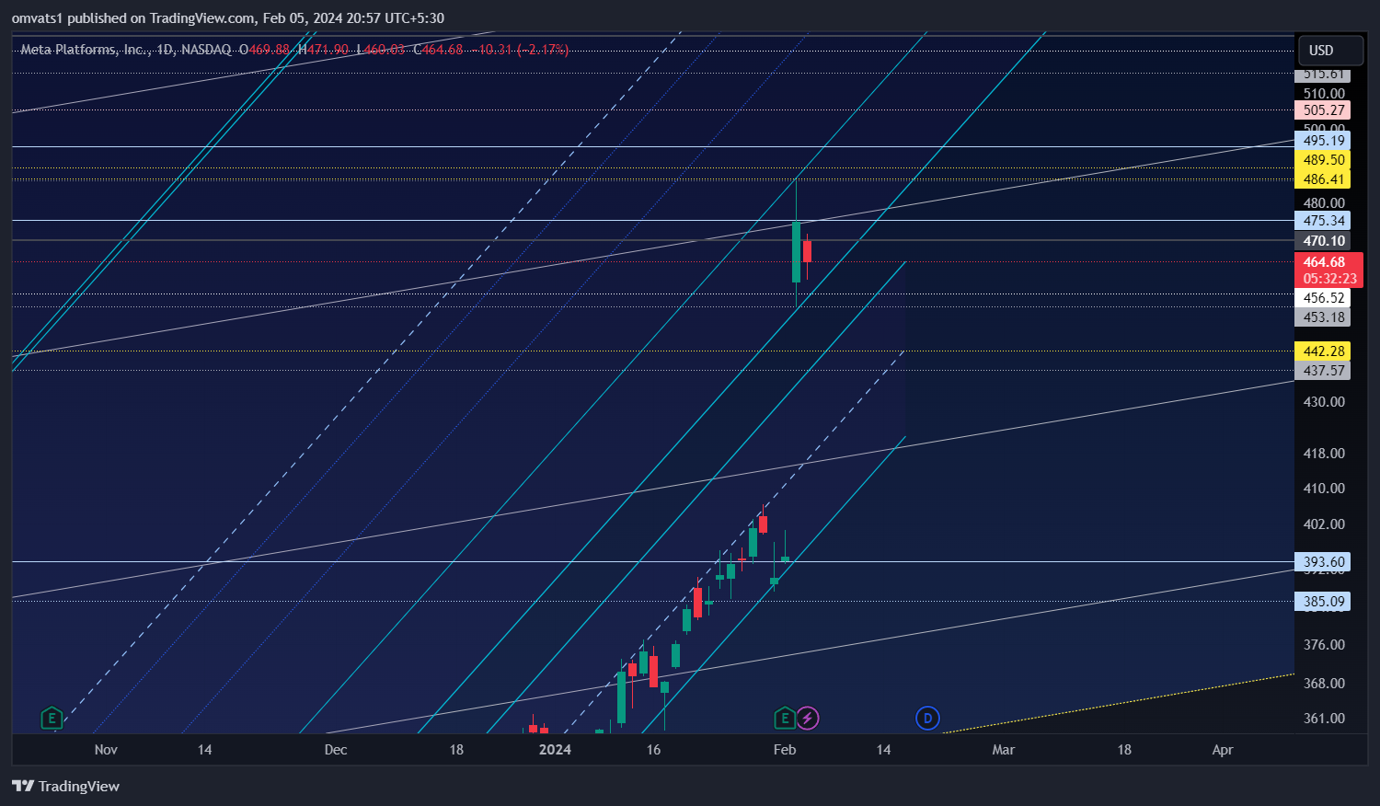The height and width of the screenshot is (806, 1380).
Task: Click the Mar label on time axis
Action: [1003, 750]
